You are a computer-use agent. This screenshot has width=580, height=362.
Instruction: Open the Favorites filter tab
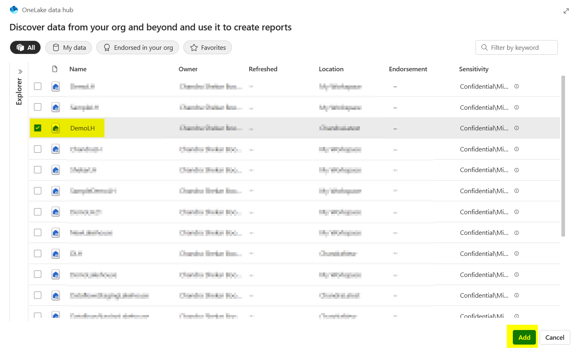tap(207, 47)
